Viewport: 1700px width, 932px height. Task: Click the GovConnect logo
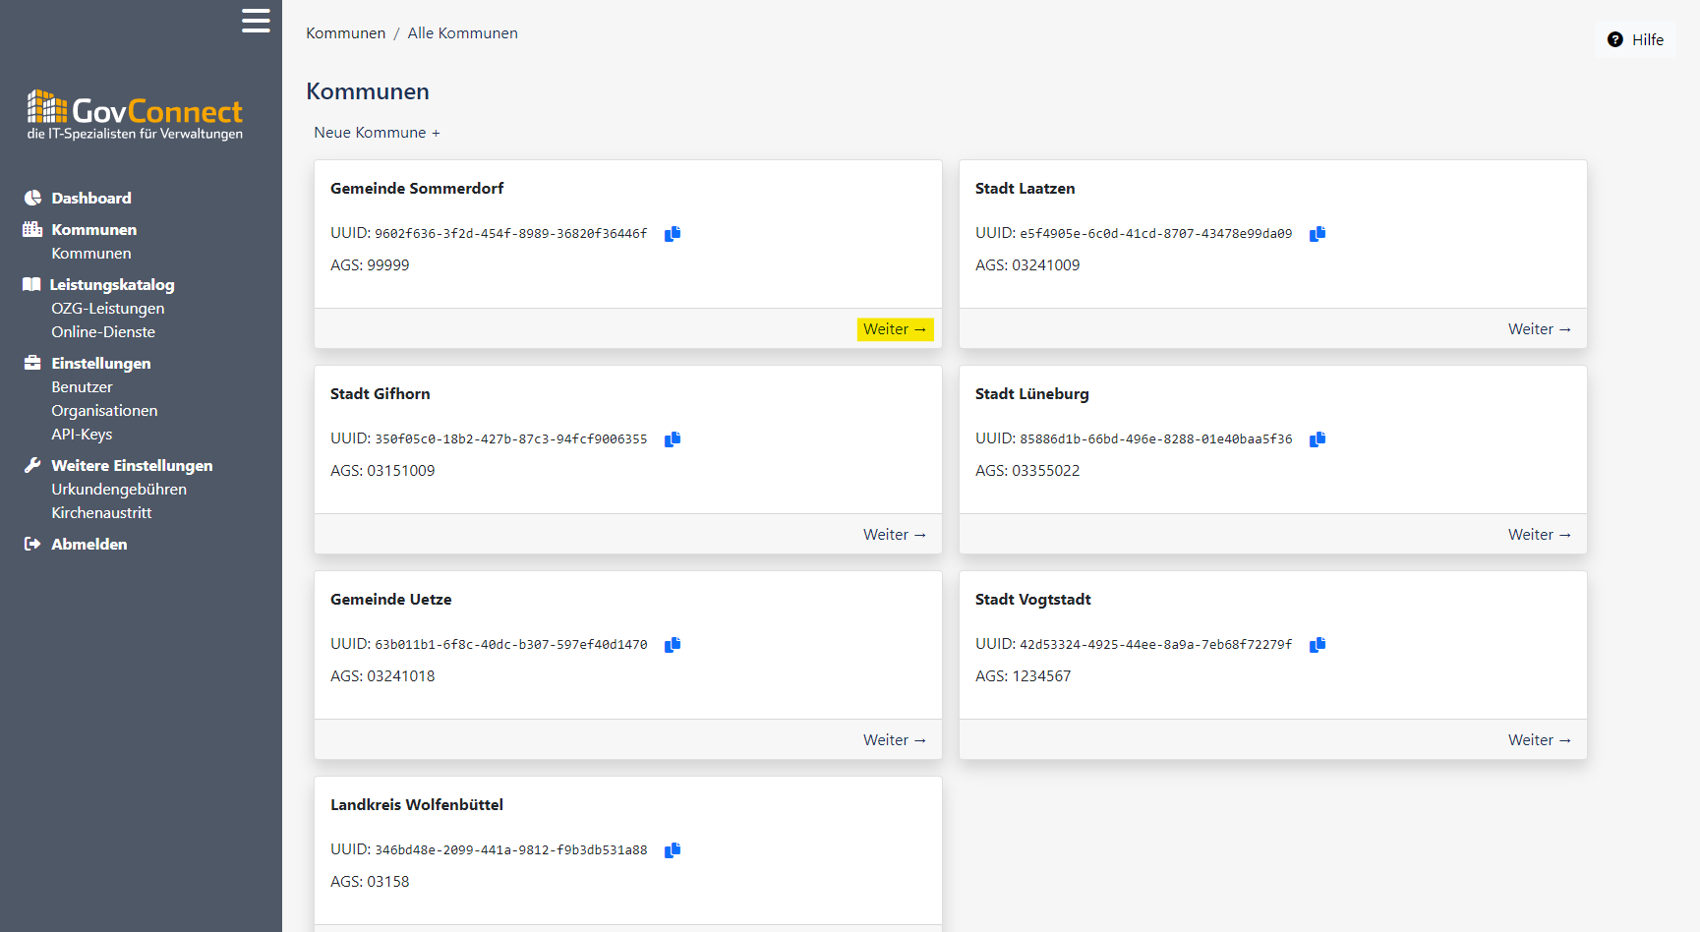[135, 115]
